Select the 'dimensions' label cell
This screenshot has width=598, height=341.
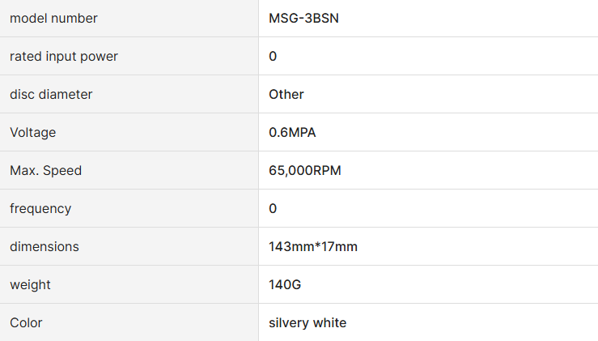45,246
